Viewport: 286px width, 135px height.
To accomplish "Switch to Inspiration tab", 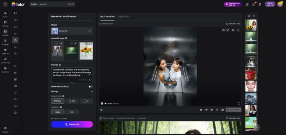I will 123,16.
